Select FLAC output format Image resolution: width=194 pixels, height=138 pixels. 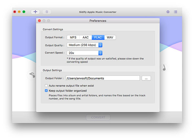pyautogui.click(x=98, y=37)
